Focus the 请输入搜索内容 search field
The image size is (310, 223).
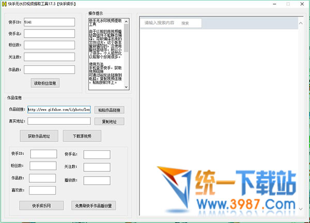(x=159, y=23)
